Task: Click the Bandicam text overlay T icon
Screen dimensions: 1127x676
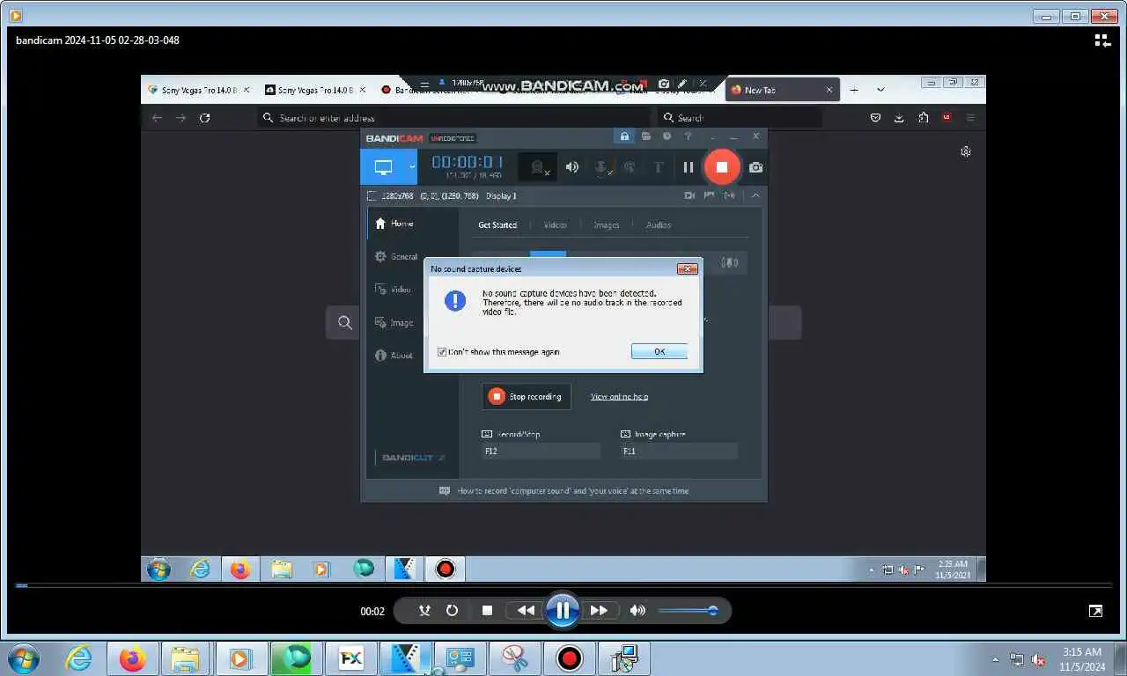Action: pyautogui.click(x=658, y=167)
